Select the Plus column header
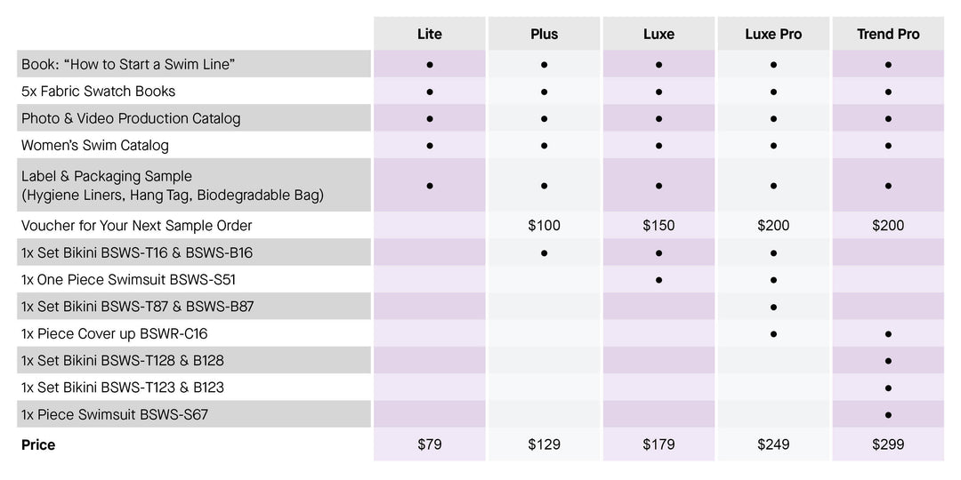The image size is (961, 480). coord(544,34)
